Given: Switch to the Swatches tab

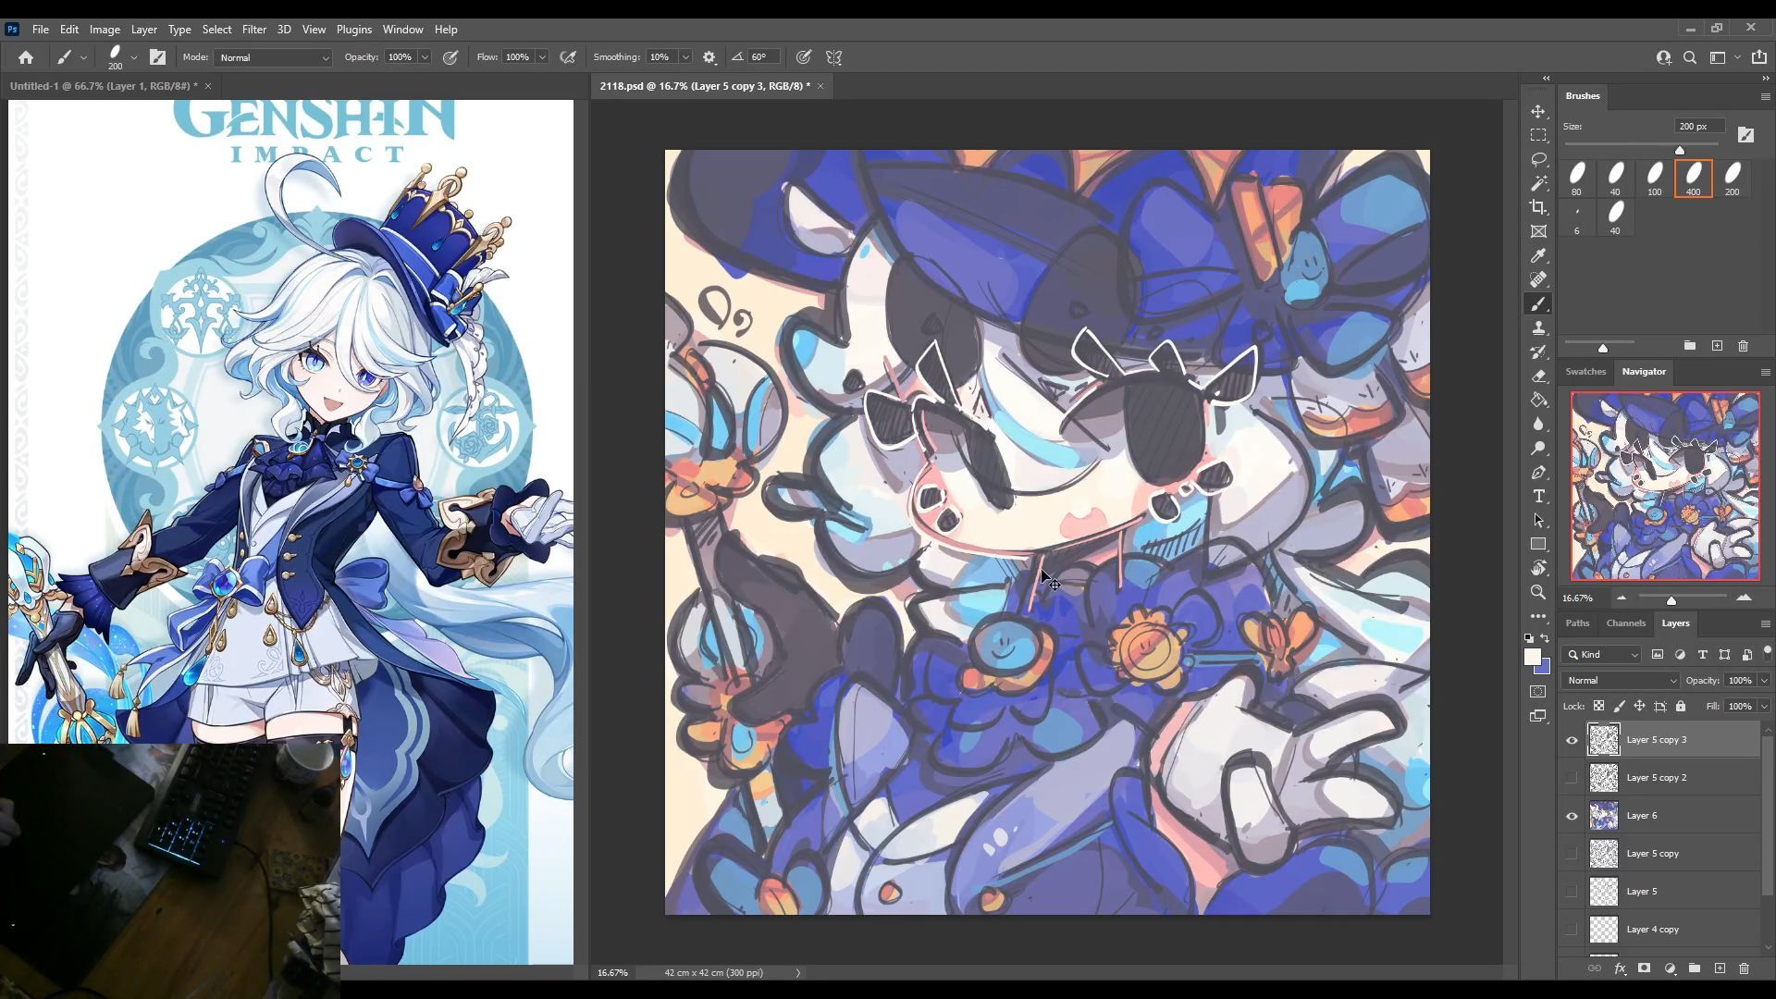Looking at the screenshot, I should click(1585, 371).
